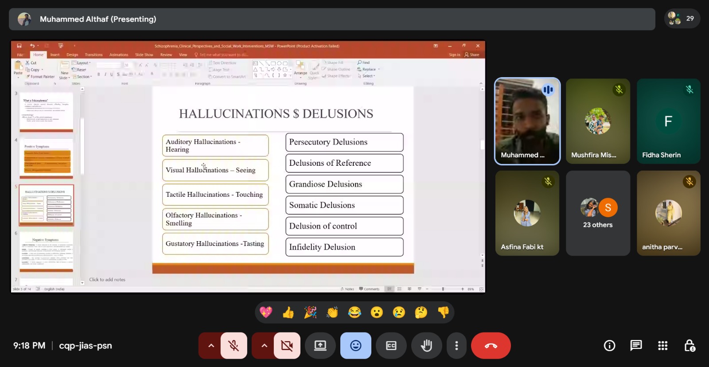Click the red leave call button

pos(491,346)
